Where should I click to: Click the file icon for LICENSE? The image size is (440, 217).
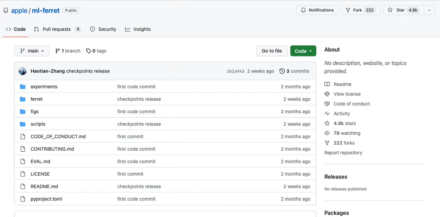(x=23, y=174)
